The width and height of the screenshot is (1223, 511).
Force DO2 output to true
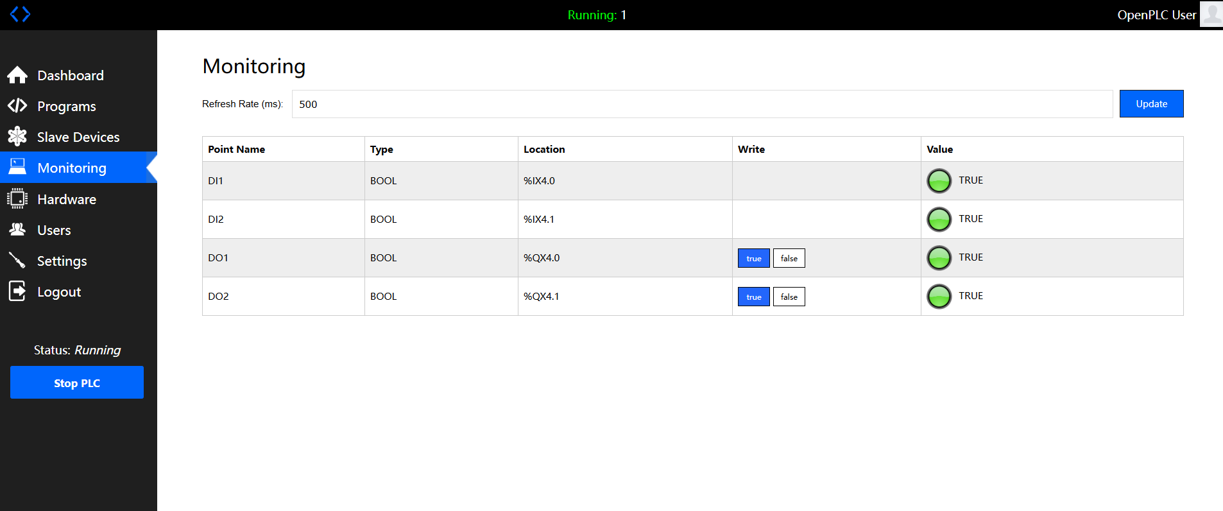tap(753, 297)
